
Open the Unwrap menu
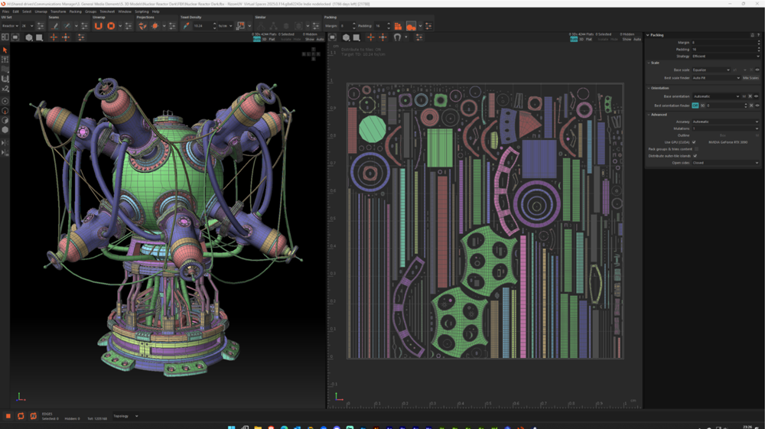pyautogui.click(x=41, y=11)
